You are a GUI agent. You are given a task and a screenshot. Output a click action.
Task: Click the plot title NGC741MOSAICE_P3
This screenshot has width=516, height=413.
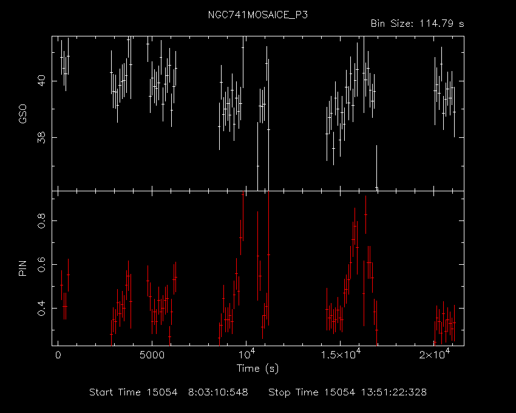257,15
